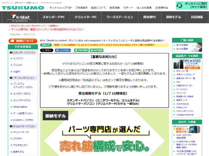Click the 納期について megaphone banner
The width and height of the screenshot is (209, 156).
[23, 41]
